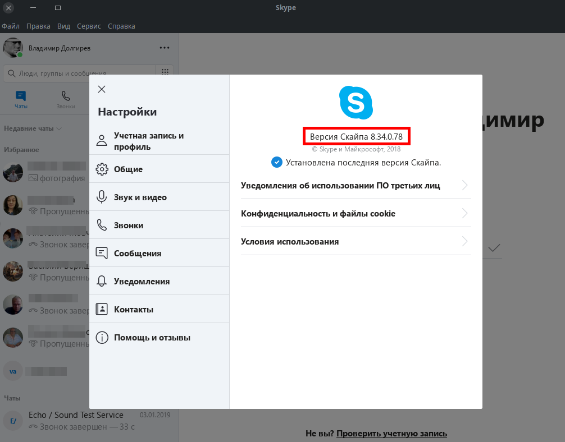This screenshot has height=442, width=565.
Task: Open the Контакты settings section
Action: coord(160,309)
